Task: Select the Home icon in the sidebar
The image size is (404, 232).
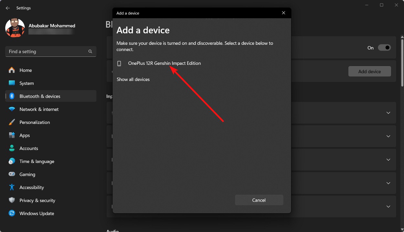Action: tap(12, 70)
